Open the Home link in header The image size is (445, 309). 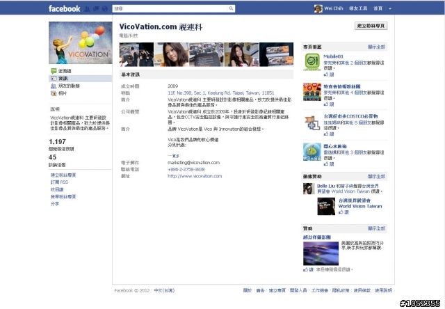(378, 8)
